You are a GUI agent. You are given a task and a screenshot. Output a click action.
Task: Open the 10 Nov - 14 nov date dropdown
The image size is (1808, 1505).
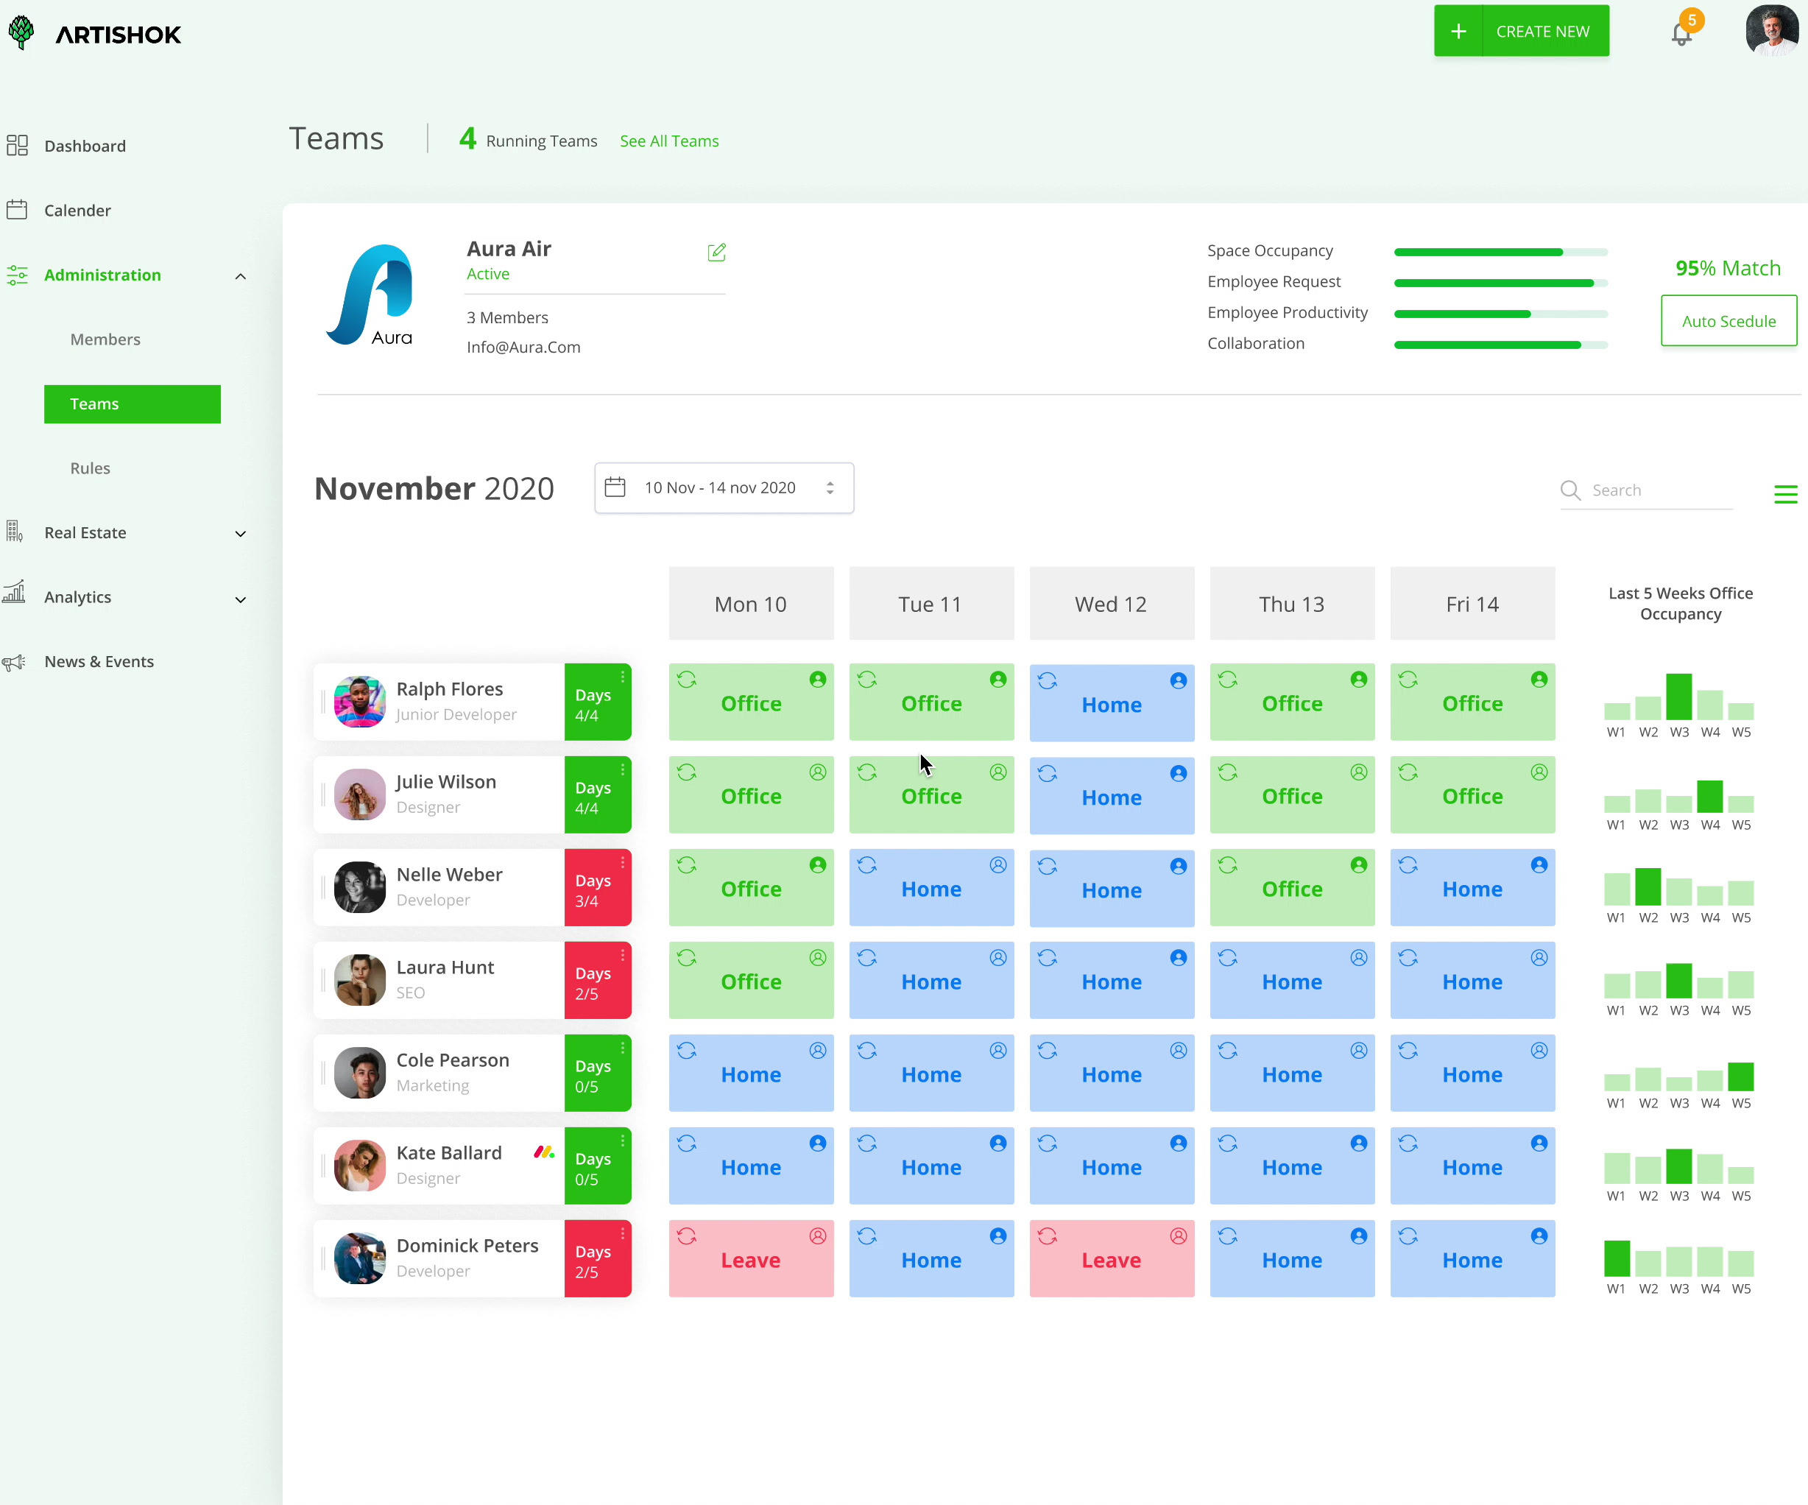(724, 488)
